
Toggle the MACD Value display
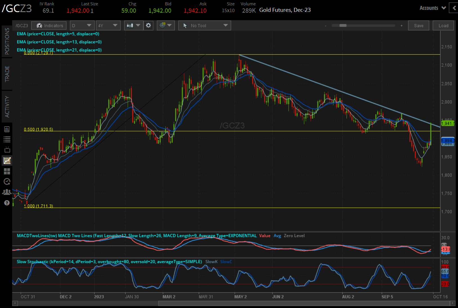(x=264, y=236)
